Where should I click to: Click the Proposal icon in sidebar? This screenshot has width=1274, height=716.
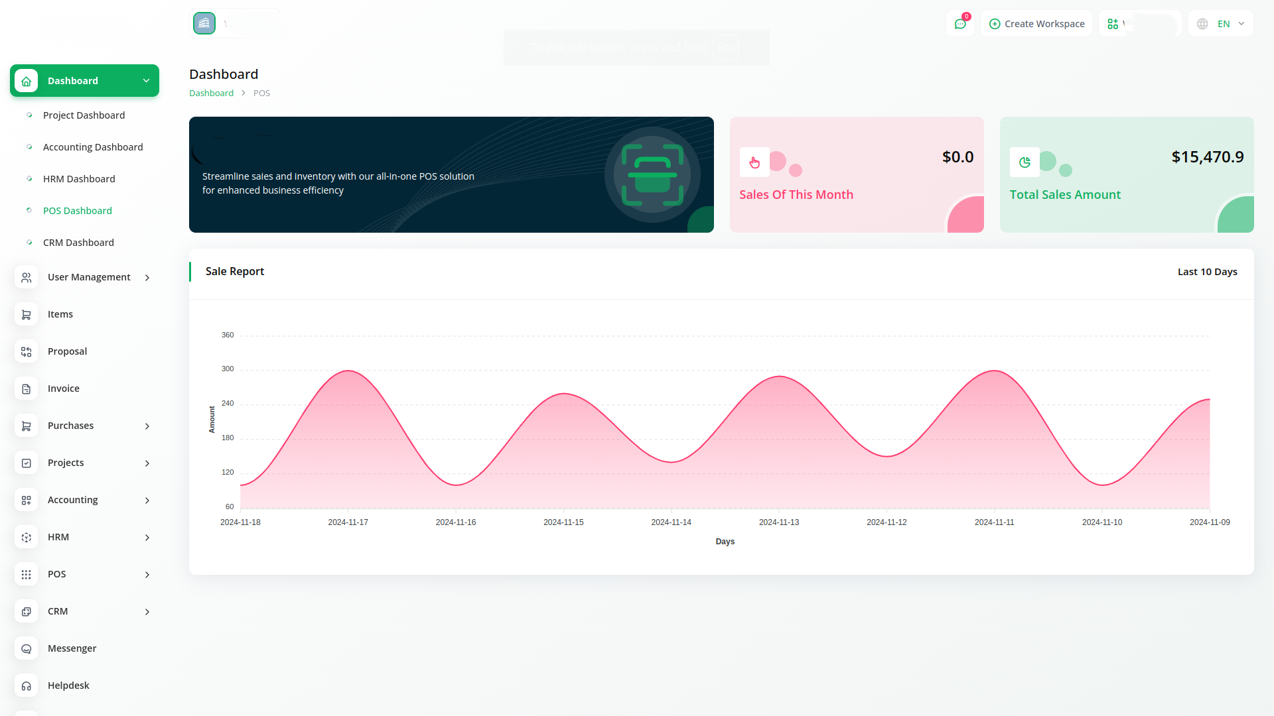point(27,352)
